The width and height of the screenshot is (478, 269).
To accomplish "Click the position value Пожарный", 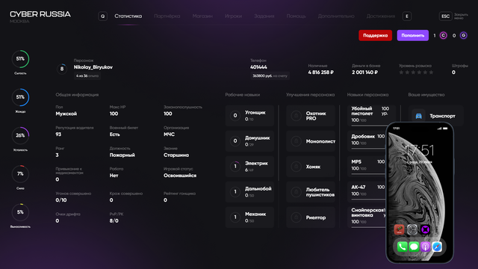I will (x=122, y=155).
